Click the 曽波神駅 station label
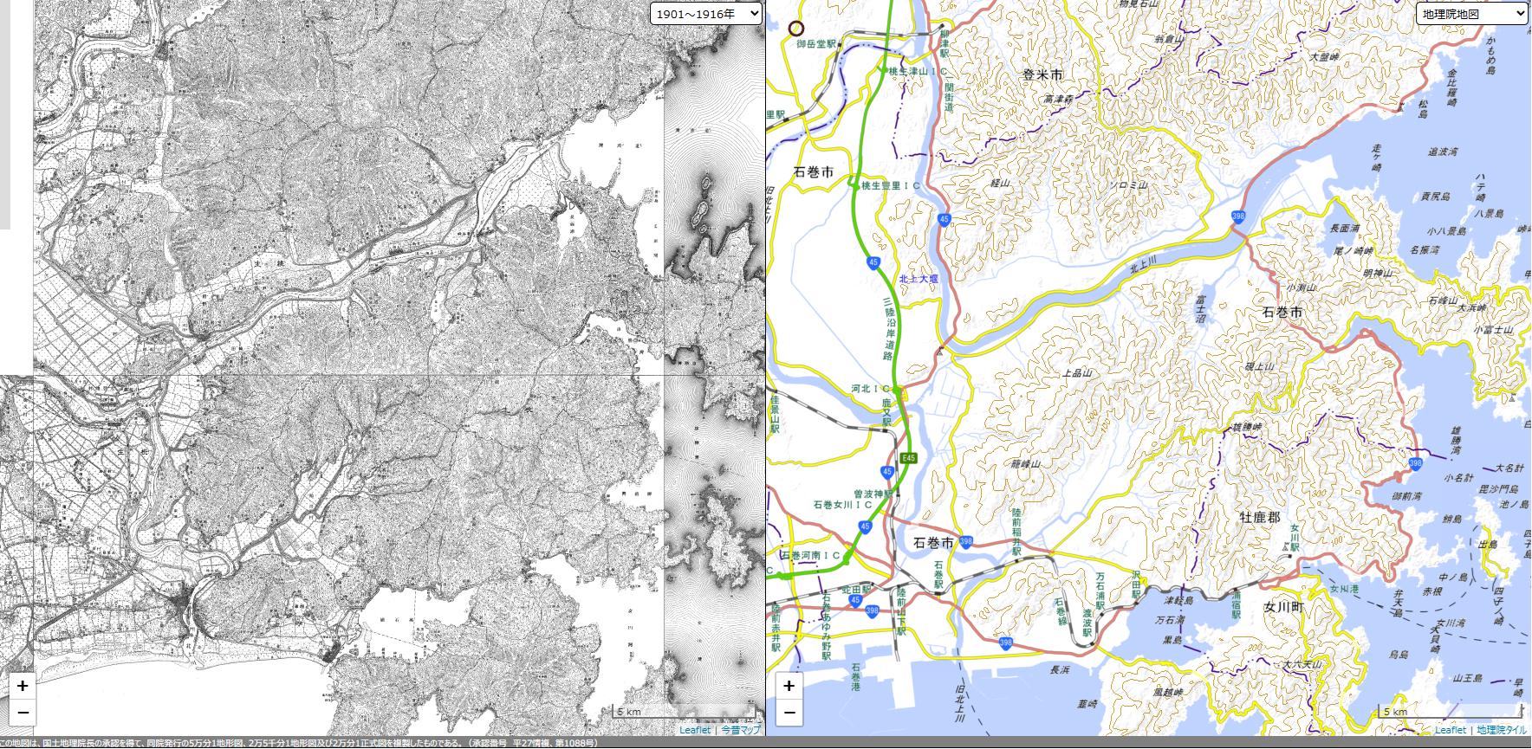1532x749 pixels. 873,494
